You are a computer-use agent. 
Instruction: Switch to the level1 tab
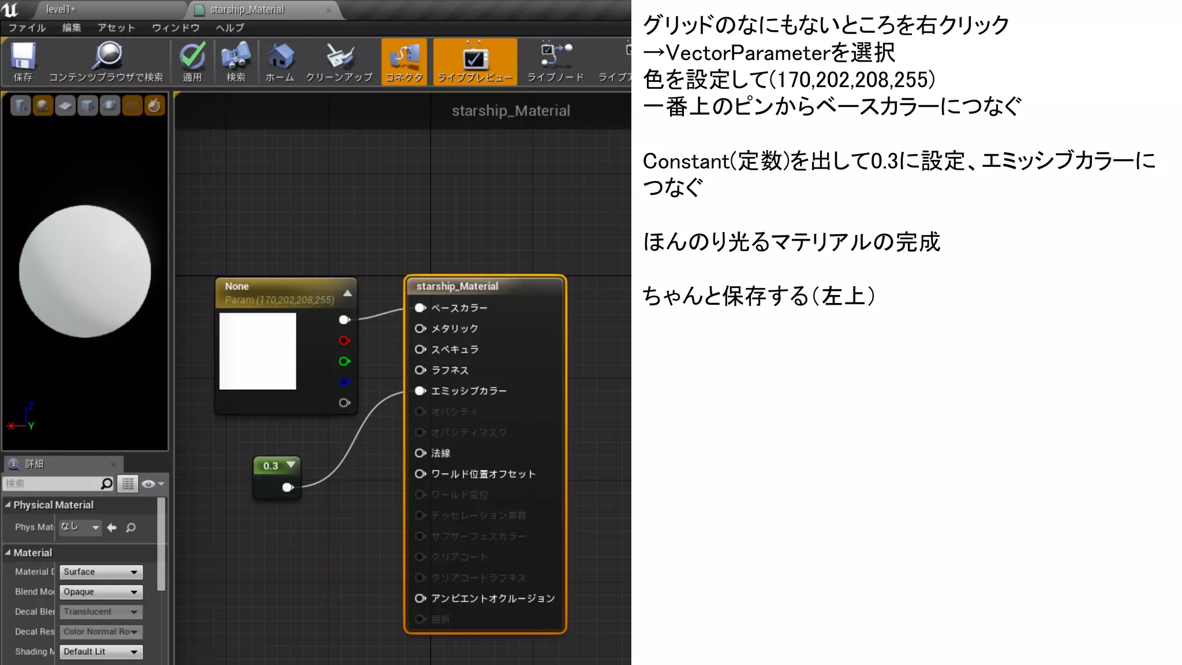click(x=61, y=9)
